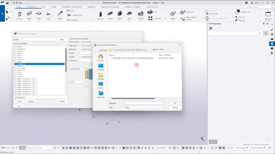Activate the Polygon cut tool

tap(243, 12)
